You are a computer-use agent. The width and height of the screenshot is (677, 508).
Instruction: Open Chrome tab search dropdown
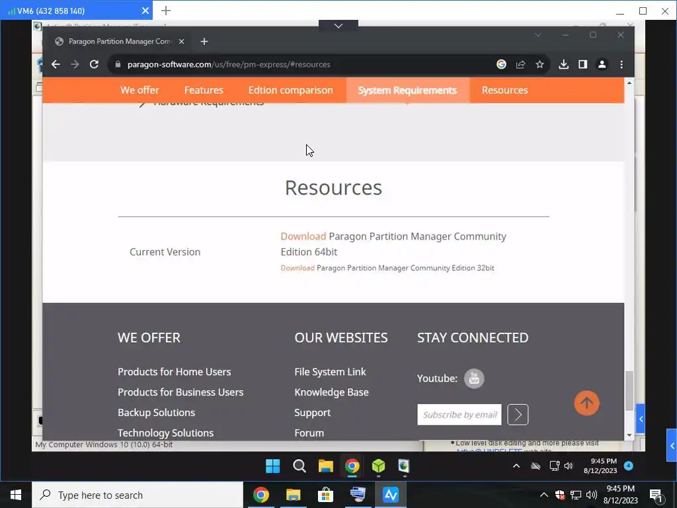coord(538,34)
